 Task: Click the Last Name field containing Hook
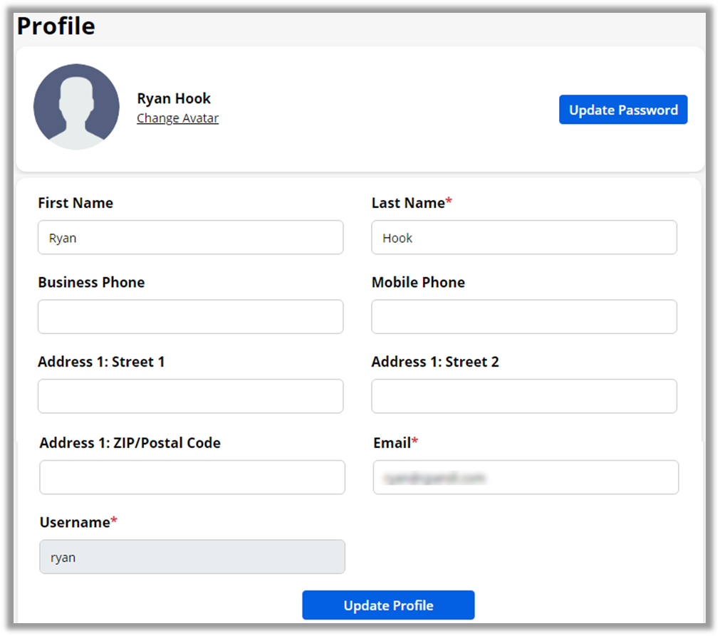[523, 238]
